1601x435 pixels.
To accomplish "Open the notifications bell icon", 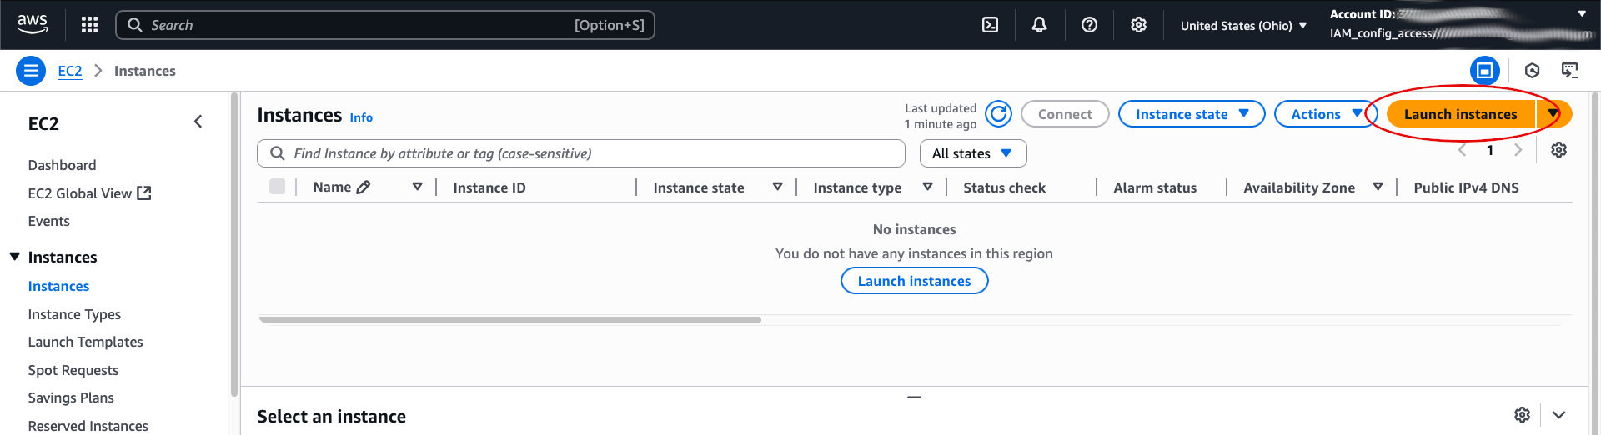I will tap(1039, 25).
